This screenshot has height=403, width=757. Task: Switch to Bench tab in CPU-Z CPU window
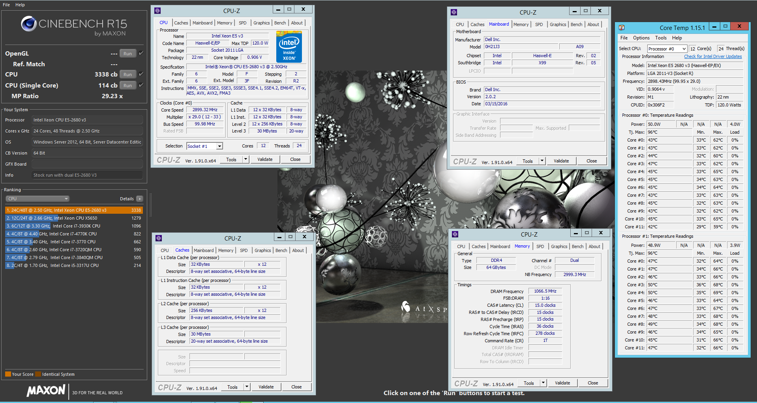coord(280,23)
